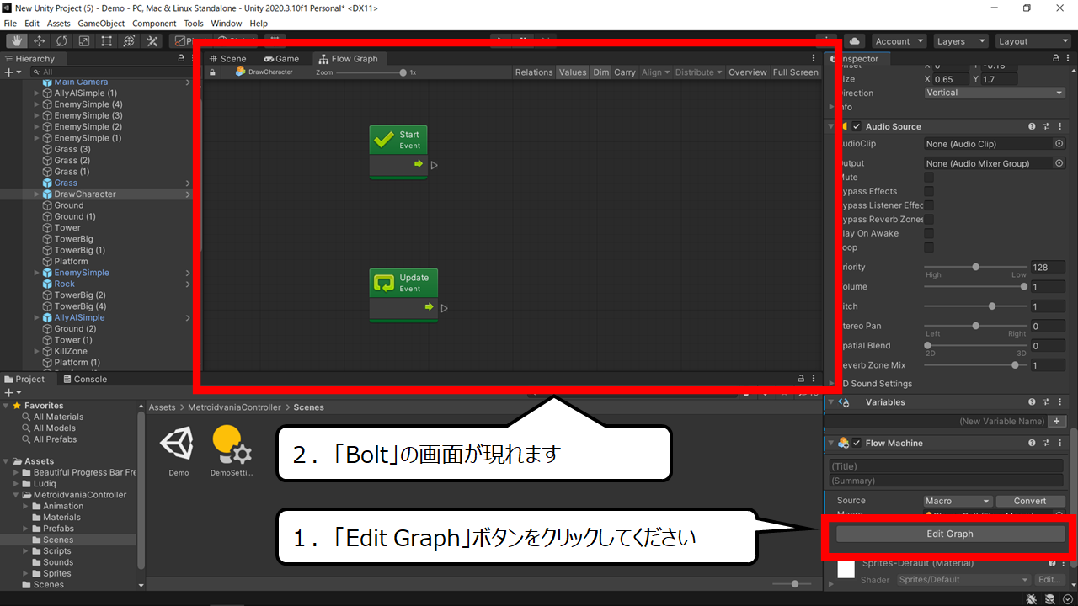Screen dimensions: 1078x606
Task: Expand the 3D Sound Settings section
Action: (832, 384)
